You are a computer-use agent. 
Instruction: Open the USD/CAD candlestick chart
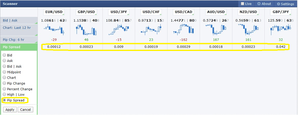[184, 30]
